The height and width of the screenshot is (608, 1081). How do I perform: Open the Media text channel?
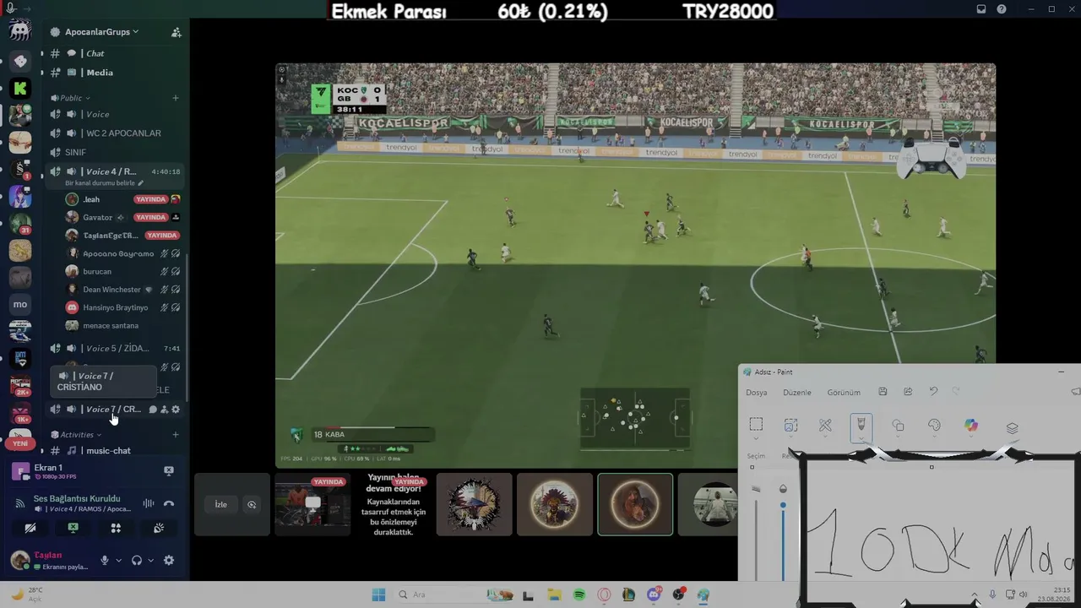114,73
